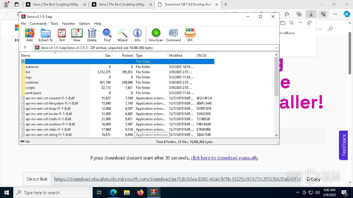Show archive Info
This screenshot has height=198, width=353.
[x=137, y=35]
